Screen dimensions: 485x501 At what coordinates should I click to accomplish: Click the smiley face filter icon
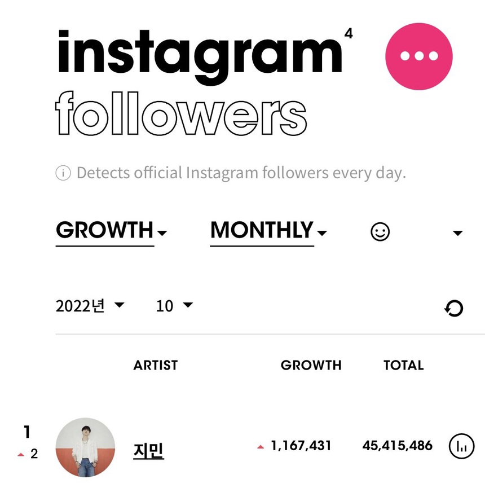380,232
